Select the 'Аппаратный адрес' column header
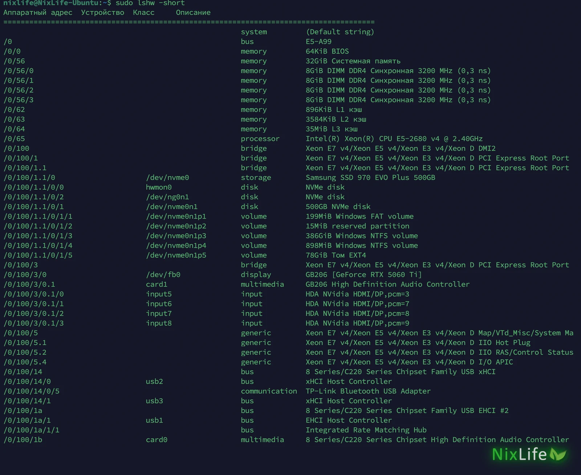This screenshot has height=475, width=581. tap(38, 13)
